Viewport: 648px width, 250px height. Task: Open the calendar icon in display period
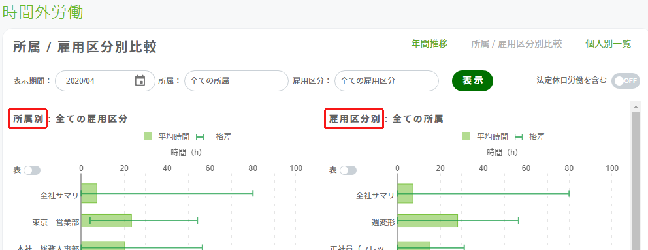click(140, 80)
